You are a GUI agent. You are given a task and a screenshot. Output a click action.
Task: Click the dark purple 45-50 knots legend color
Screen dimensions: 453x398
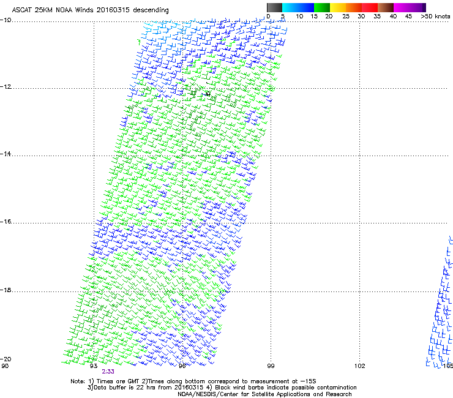click(x=417, y=7)
